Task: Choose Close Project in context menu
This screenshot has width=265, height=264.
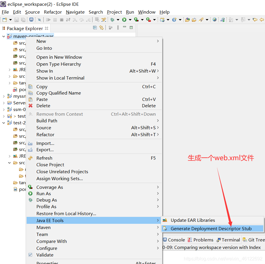Action: tap(94, 165)
